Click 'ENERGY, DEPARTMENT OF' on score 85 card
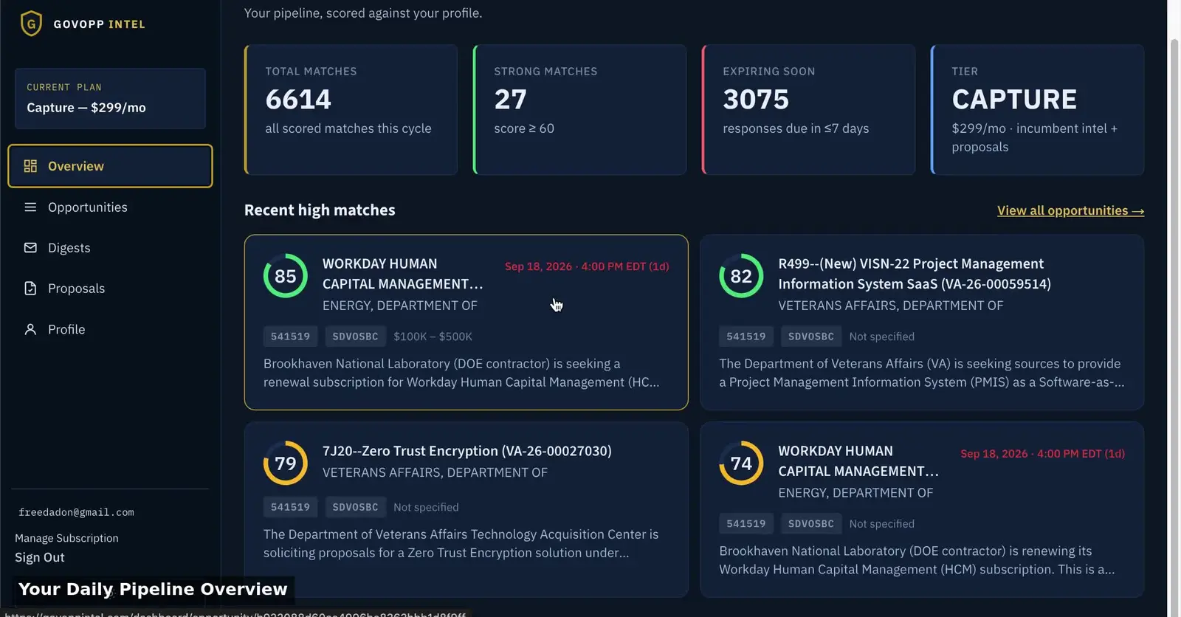Image resolution: width=1181 pixels, height=617 pixels. click(x=400, y=306)
